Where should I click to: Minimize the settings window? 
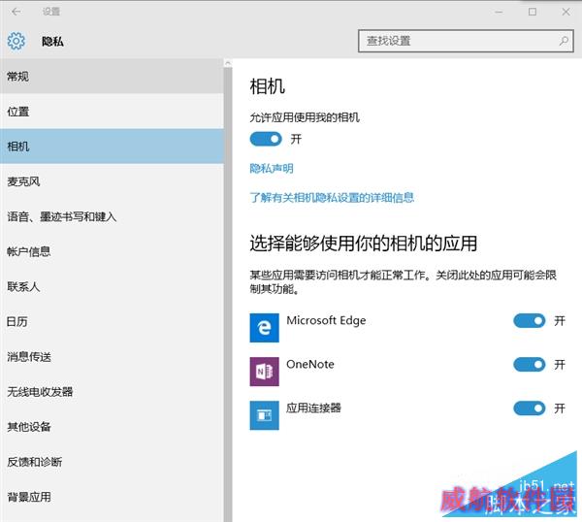[x=499, y=12]
